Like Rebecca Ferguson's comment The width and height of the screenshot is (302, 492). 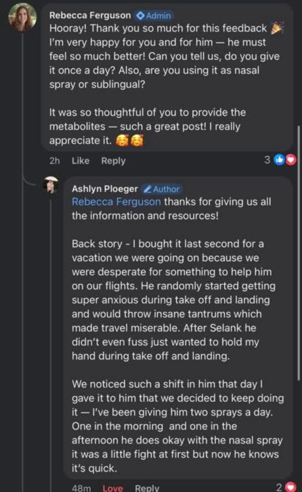(80, 161)
